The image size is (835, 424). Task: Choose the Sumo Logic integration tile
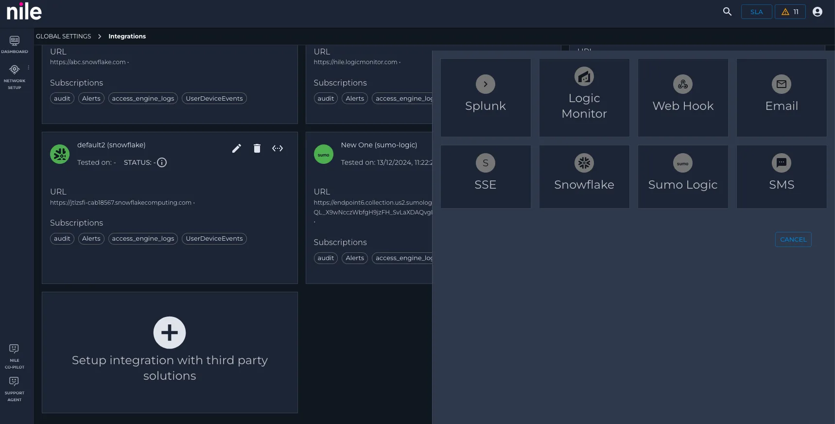coord(683,177)
